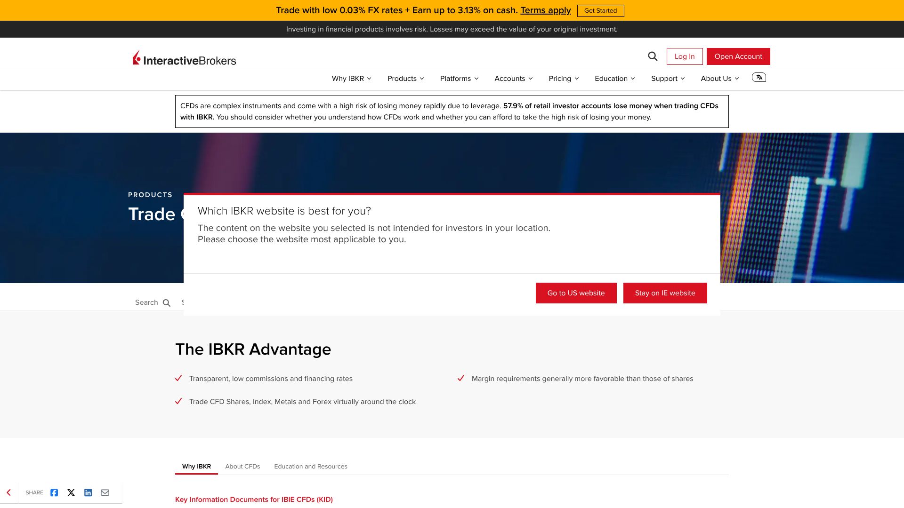Click the '57.9% of retail investor accounts' warning text

449,111
